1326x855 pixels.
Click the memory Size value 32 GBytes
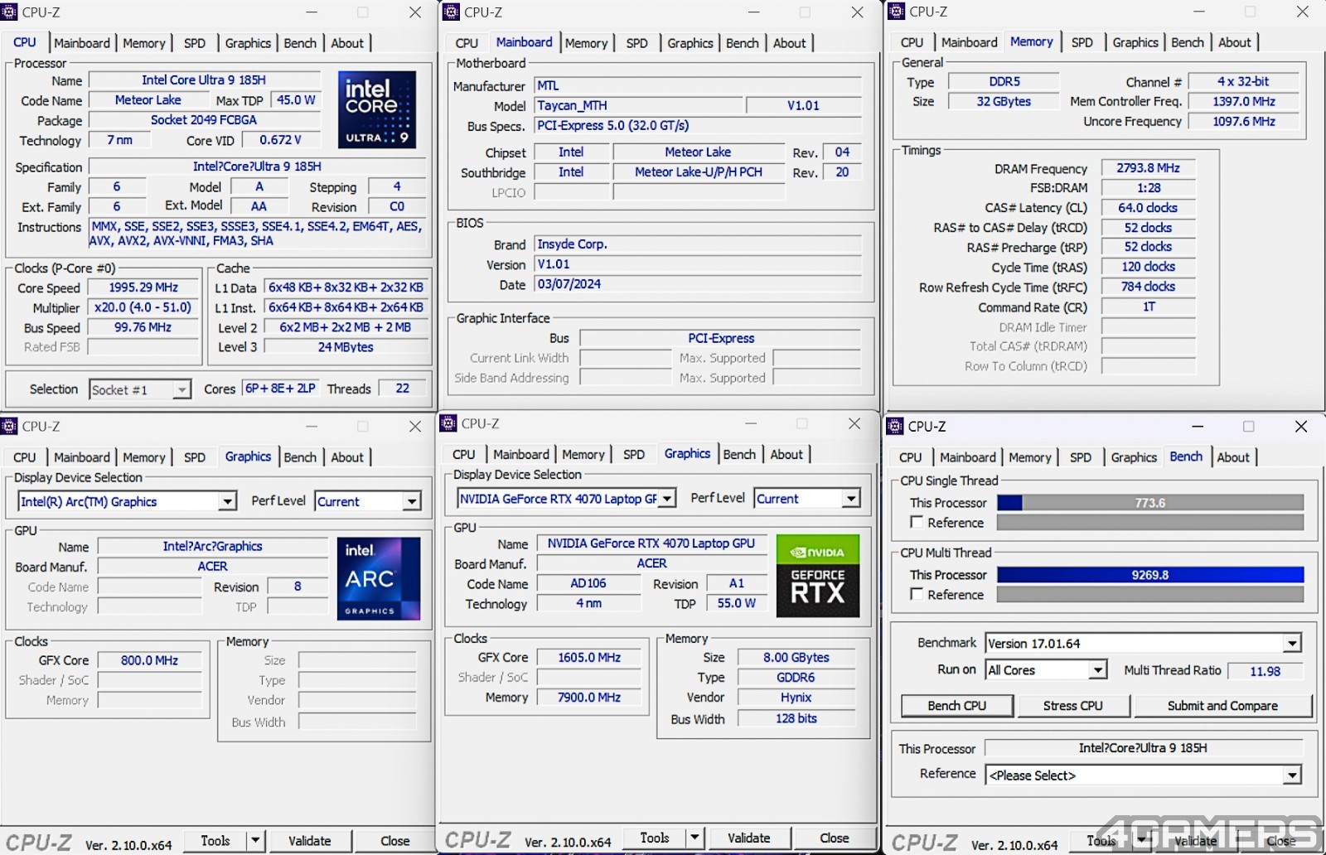coord(1004,101)
